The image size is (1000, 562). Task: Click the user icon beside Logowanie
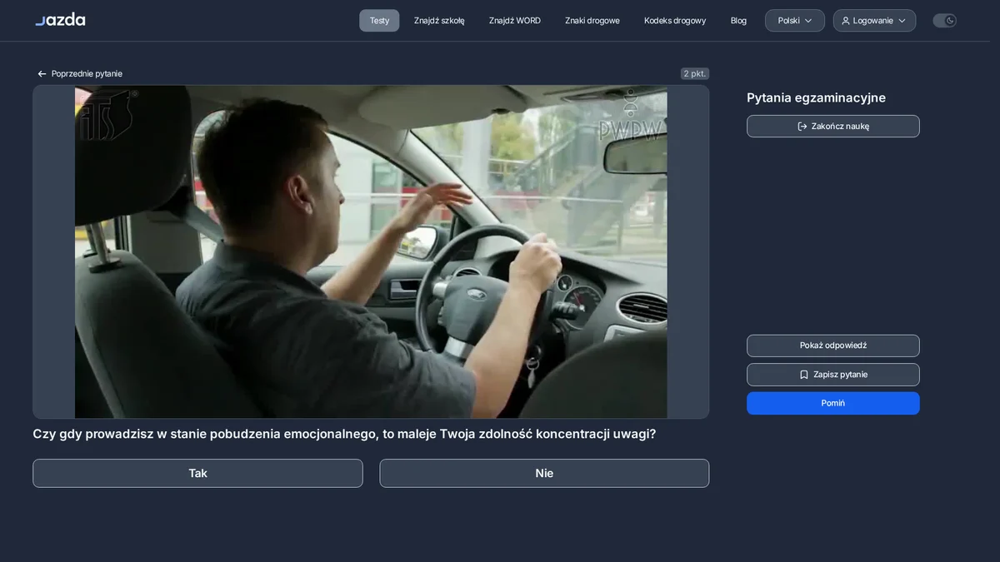point(846,21)
